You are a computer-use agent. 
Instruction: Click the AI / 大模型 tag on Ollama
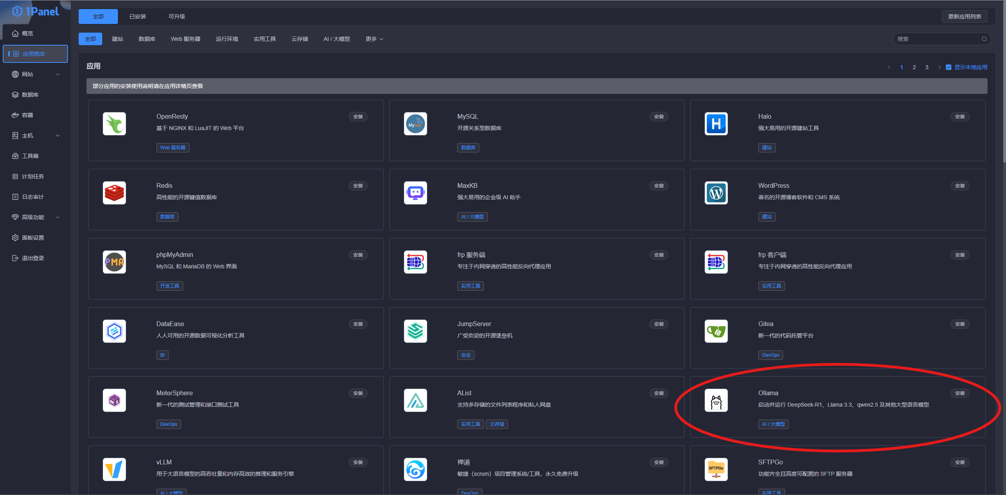coord(773,424)
